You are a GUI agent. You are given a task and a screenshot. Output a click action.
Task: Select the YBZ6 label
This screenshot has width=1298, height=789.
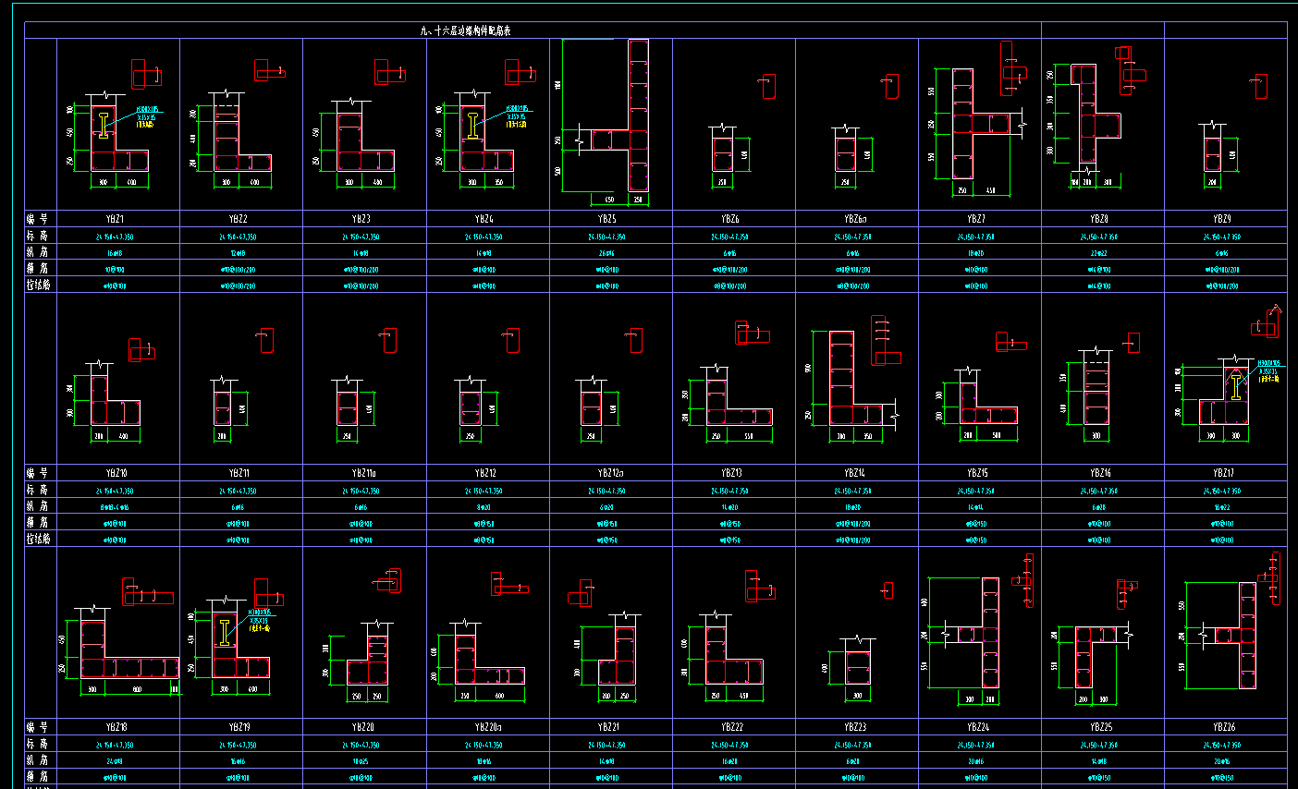tap(730, 220)
